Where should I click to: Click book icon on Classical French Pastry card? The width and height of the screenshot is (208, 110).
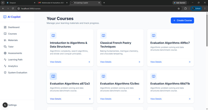[x=103, y=35]
